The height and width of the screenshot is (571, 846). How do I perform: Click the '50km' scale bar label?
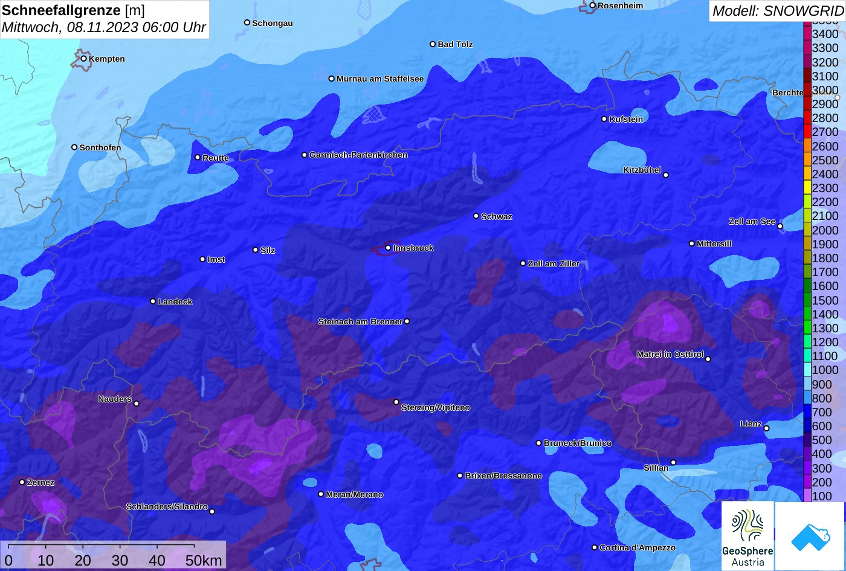point(204,560)
